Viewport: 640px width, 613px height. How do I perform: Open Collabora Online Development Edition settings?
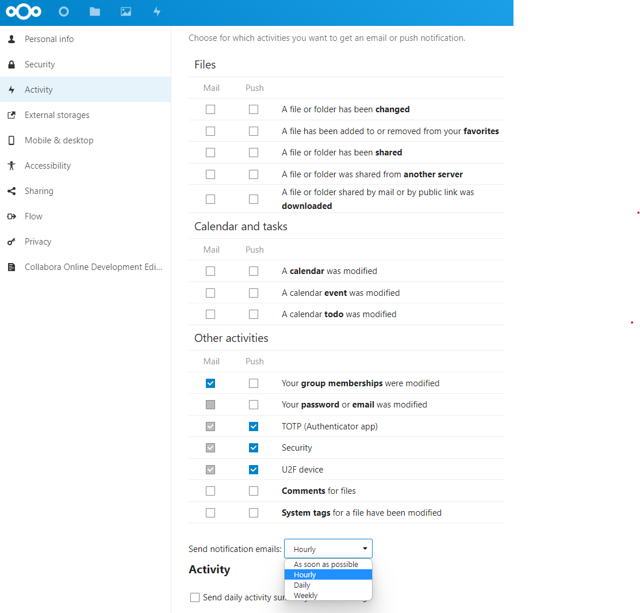click(85, 267)
